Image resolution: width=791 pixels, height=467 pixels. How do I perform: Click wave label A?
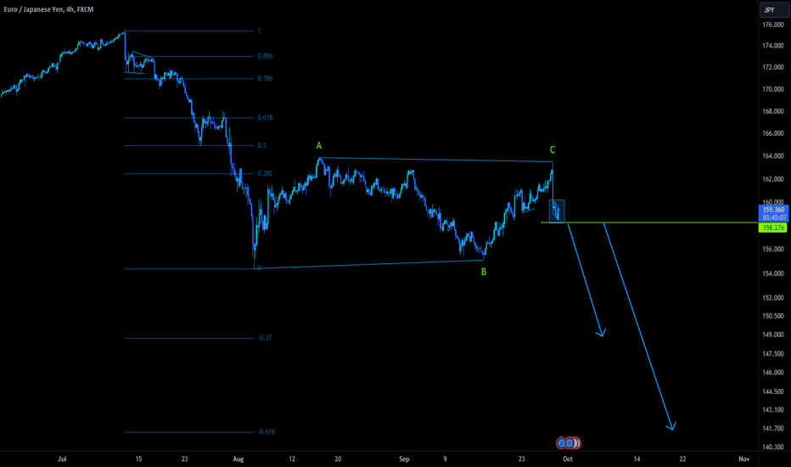tap(319, 146)
